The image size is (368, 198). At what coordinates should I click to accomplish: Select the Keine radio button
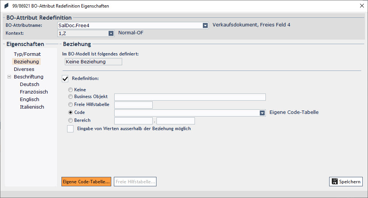point(71,90)
